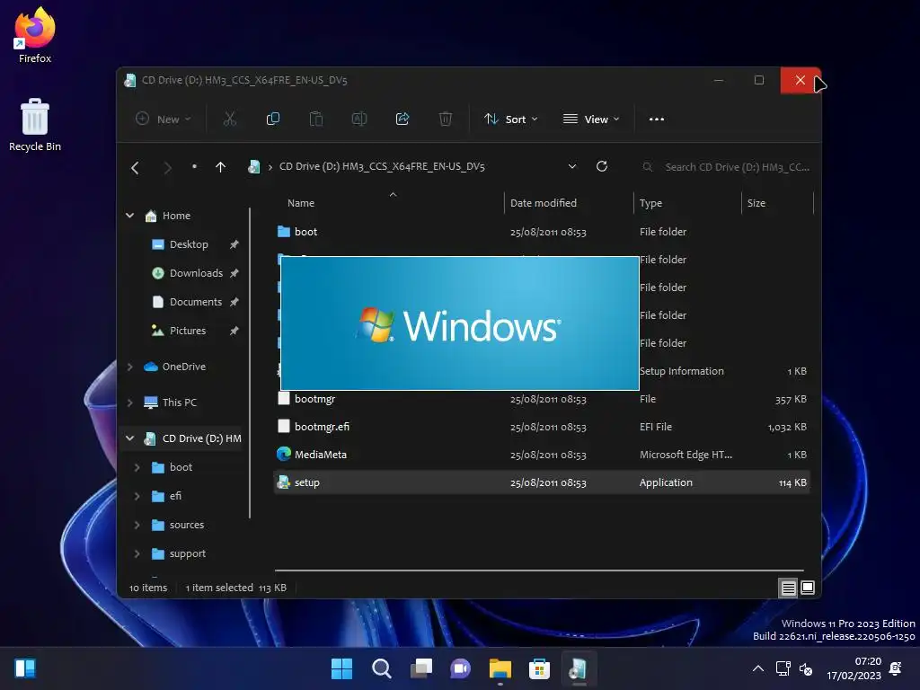Click the Rename icon in toolbar
This screenshot has width=920, height=690.
(359, 119)
